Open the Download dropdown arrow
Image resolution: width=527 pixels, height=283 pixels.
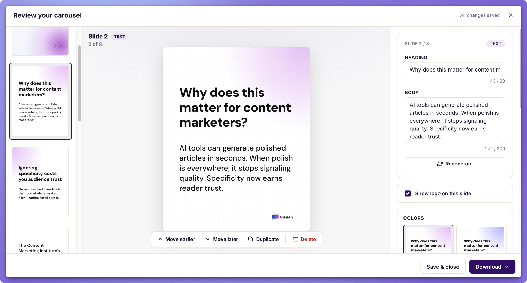point(507,267)
